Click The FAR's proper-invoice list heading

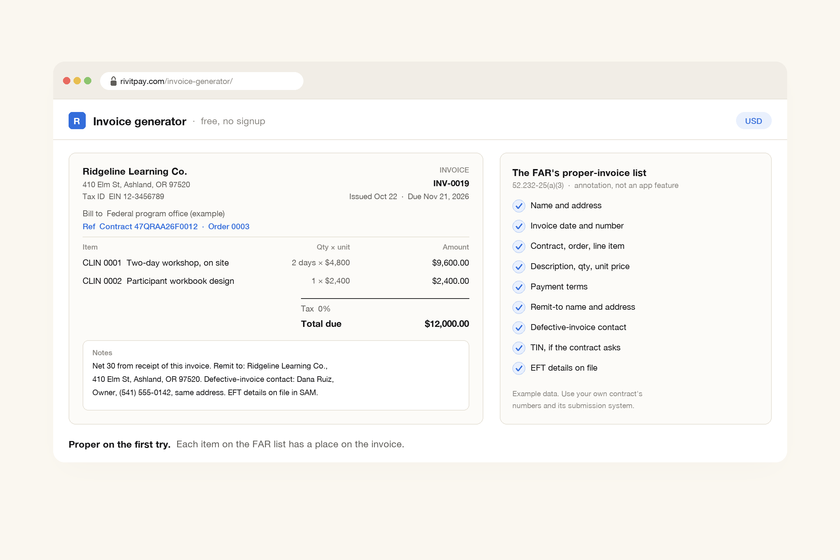[579, 173]
